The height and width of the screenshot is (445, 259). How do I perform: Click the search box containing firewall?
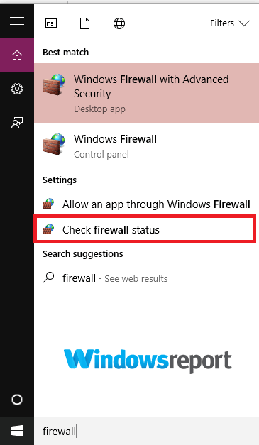click(x=146, y=431)
